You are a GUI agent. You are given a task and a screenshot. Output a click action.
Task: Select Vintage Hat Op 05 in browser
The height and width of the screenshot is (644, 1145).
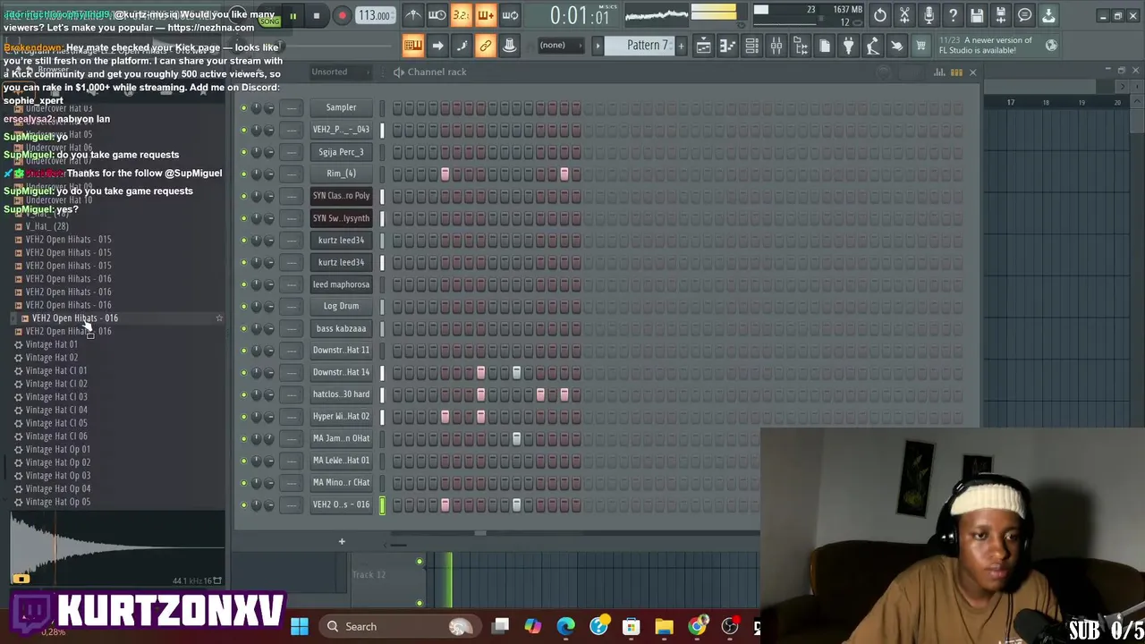tap(58, 502)
